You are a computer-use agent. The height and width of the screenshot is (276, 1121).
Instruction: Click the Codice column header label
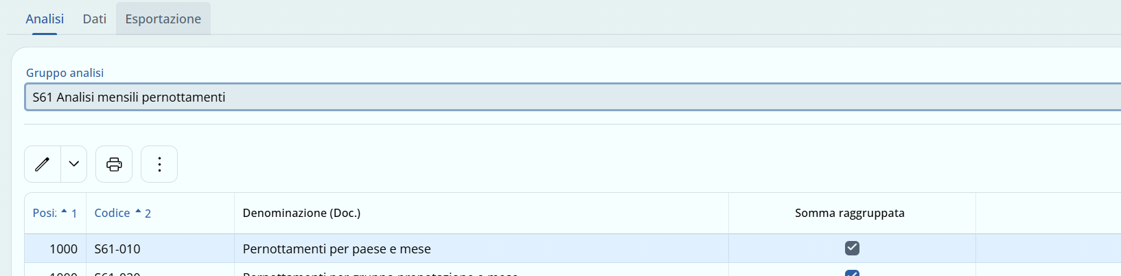click(112, 214)
